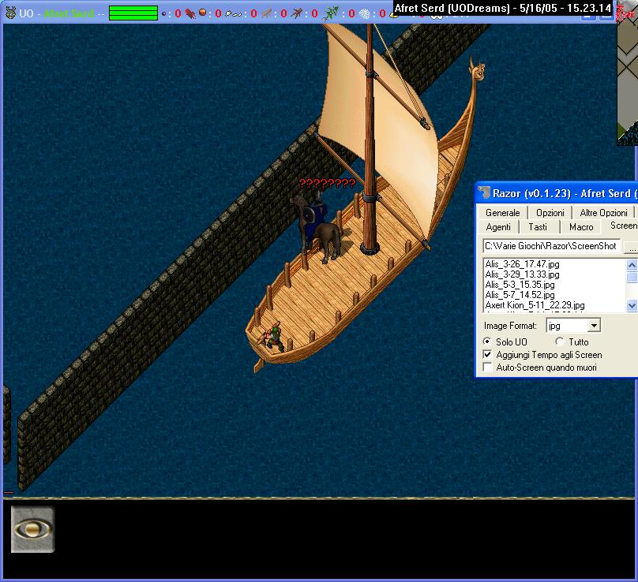Click the green health bar in title bar
This screenshot has height=582, width=638.
(x=133, y=13)
